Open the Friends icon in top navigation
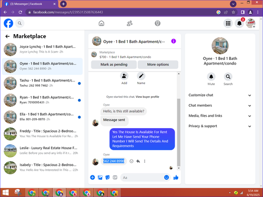The image size is (263, 197). click(129, 23)
